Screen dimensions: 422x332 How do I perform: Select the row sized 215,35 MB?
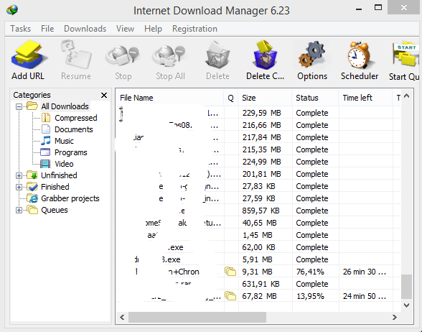[x=259, y=149]
